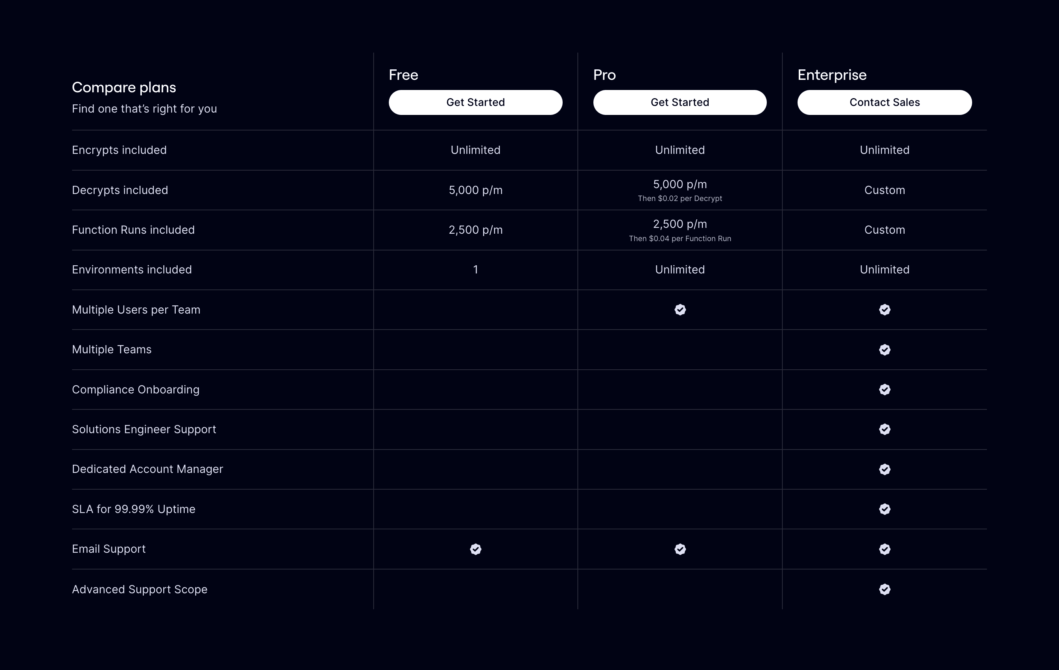Click the Compliance Onboarding checkmark for Enterprise
The width and height of the screenshot is (1059, 670).
[885, 390]
